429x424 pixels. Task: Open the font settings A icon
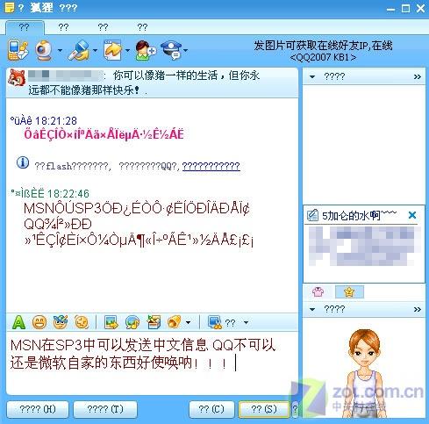click(x=18, y=322)
